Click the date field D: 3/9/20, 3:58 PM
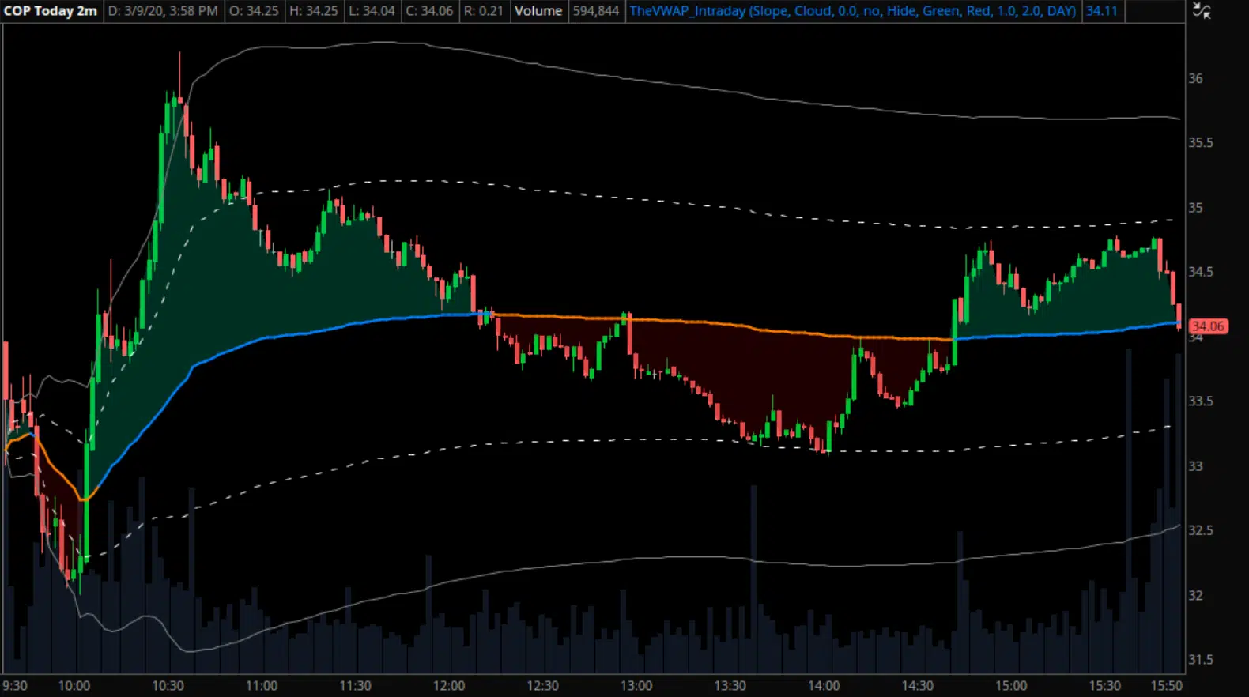1249x697 pixels. click(x=163, y=11)
